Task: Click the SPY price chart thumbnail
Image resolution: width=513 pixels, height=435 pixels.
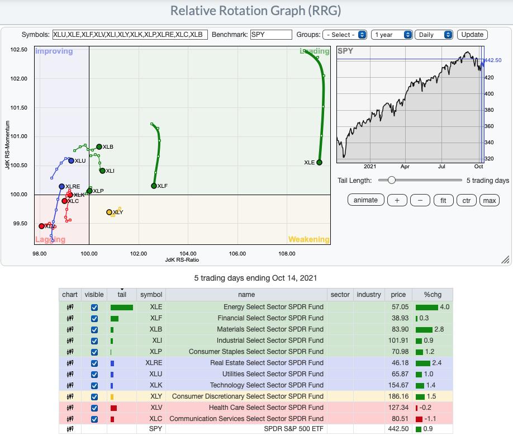Action: (410, 105)
